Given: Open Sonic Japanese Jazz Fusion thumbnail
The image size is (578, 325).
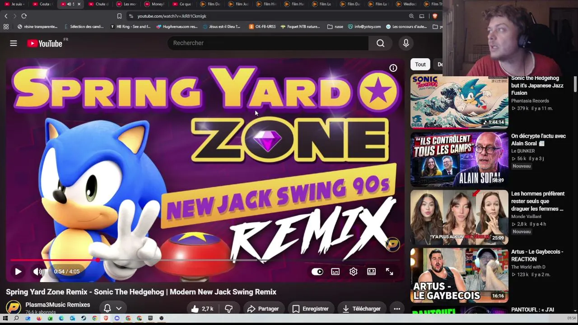Looking at the screenshot, I should [x=459, y=102].
